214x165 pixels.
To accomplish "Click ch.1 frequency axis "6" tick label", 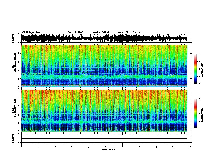I will 19,62.
